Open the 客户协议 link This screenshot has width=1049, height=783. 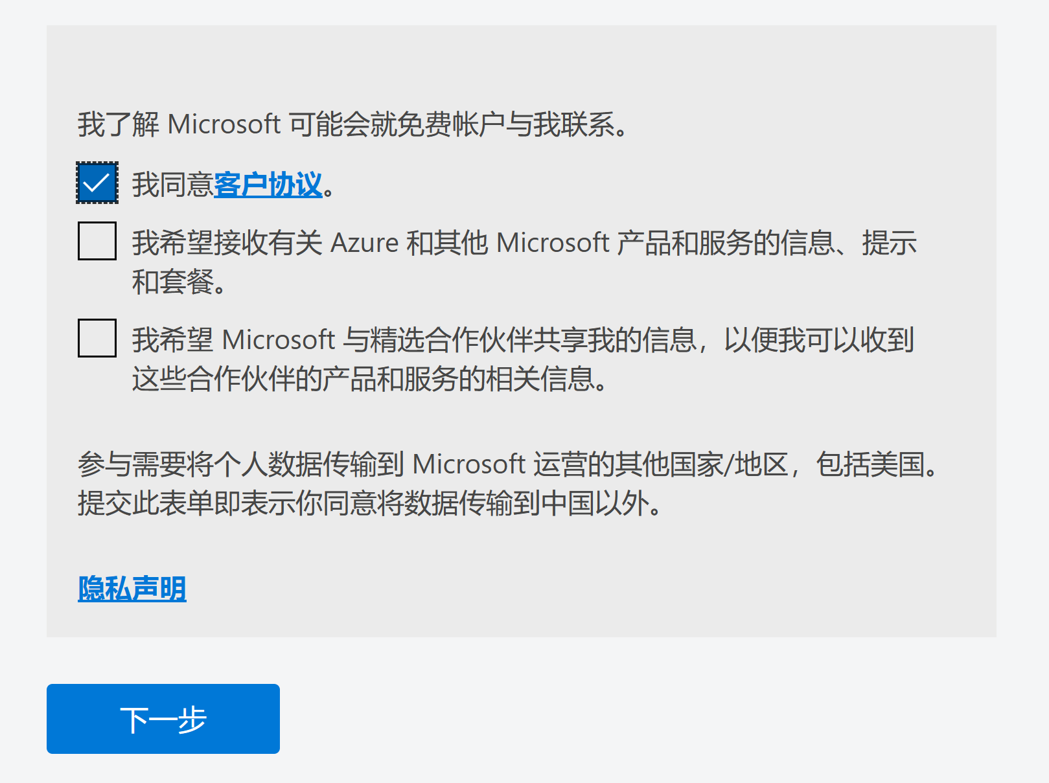point(268,185)
